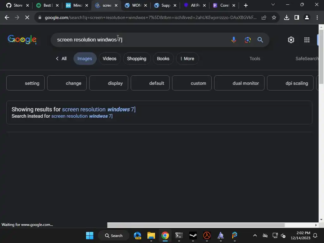Select the Books tab
This screenshot has height=243, width=324.
[x=163, y=59]
